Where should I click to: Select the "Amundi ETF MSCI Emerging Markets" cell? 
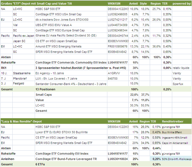[x=71, y=46]
